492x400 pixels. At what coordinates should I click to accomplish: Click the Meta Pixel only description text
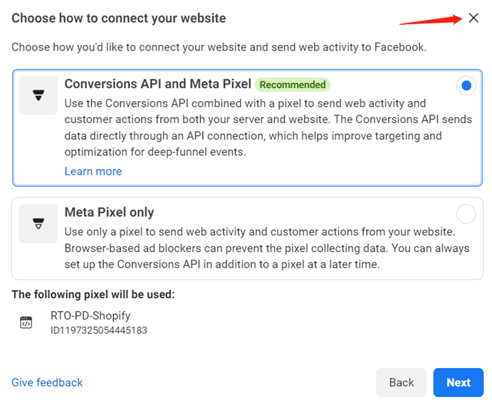(267, 248)
